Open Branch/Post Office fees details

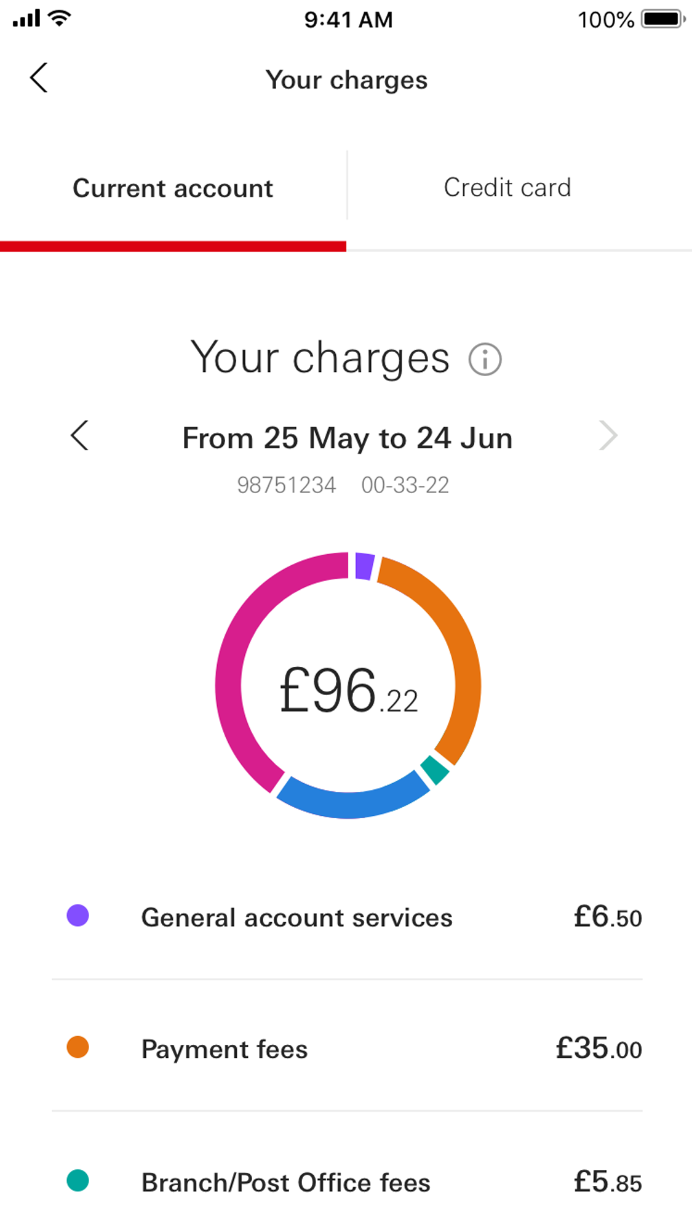point(286,1183)
